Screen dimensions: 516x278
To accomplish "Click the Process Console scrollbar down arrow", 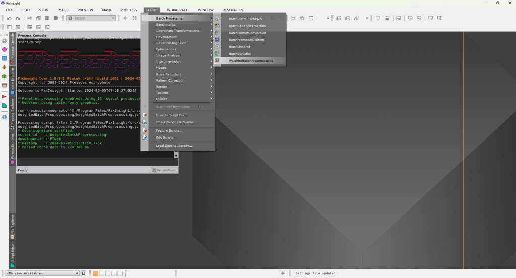I will (176, 156).
